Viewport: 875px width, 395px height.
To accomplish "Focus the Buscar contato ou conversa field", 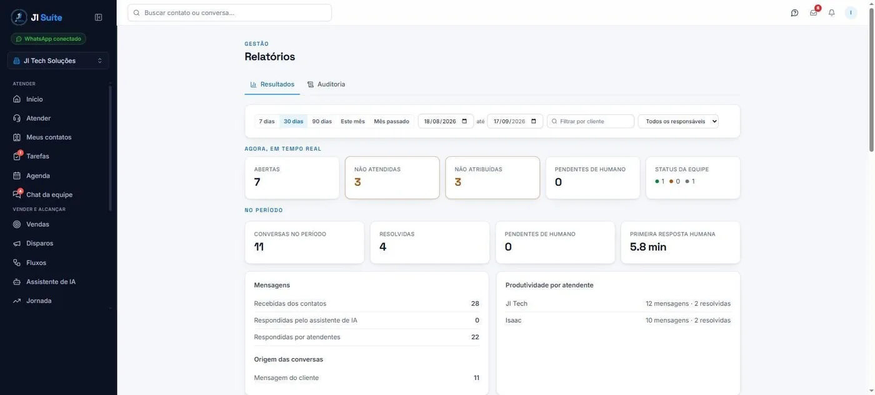I will 229,12.
